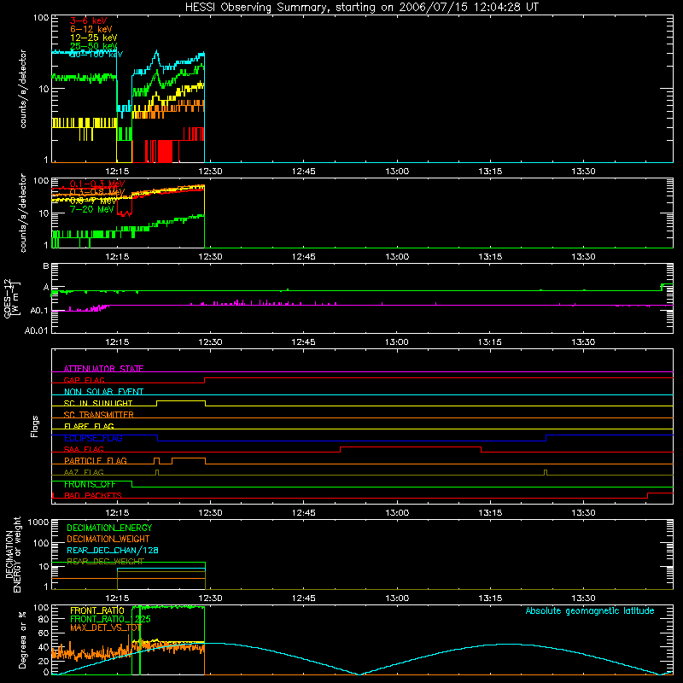This screenshot has width=683, height=683.
Task: Click the 12:30 tick under the keV panel
Action: click(x=210, y=172)
